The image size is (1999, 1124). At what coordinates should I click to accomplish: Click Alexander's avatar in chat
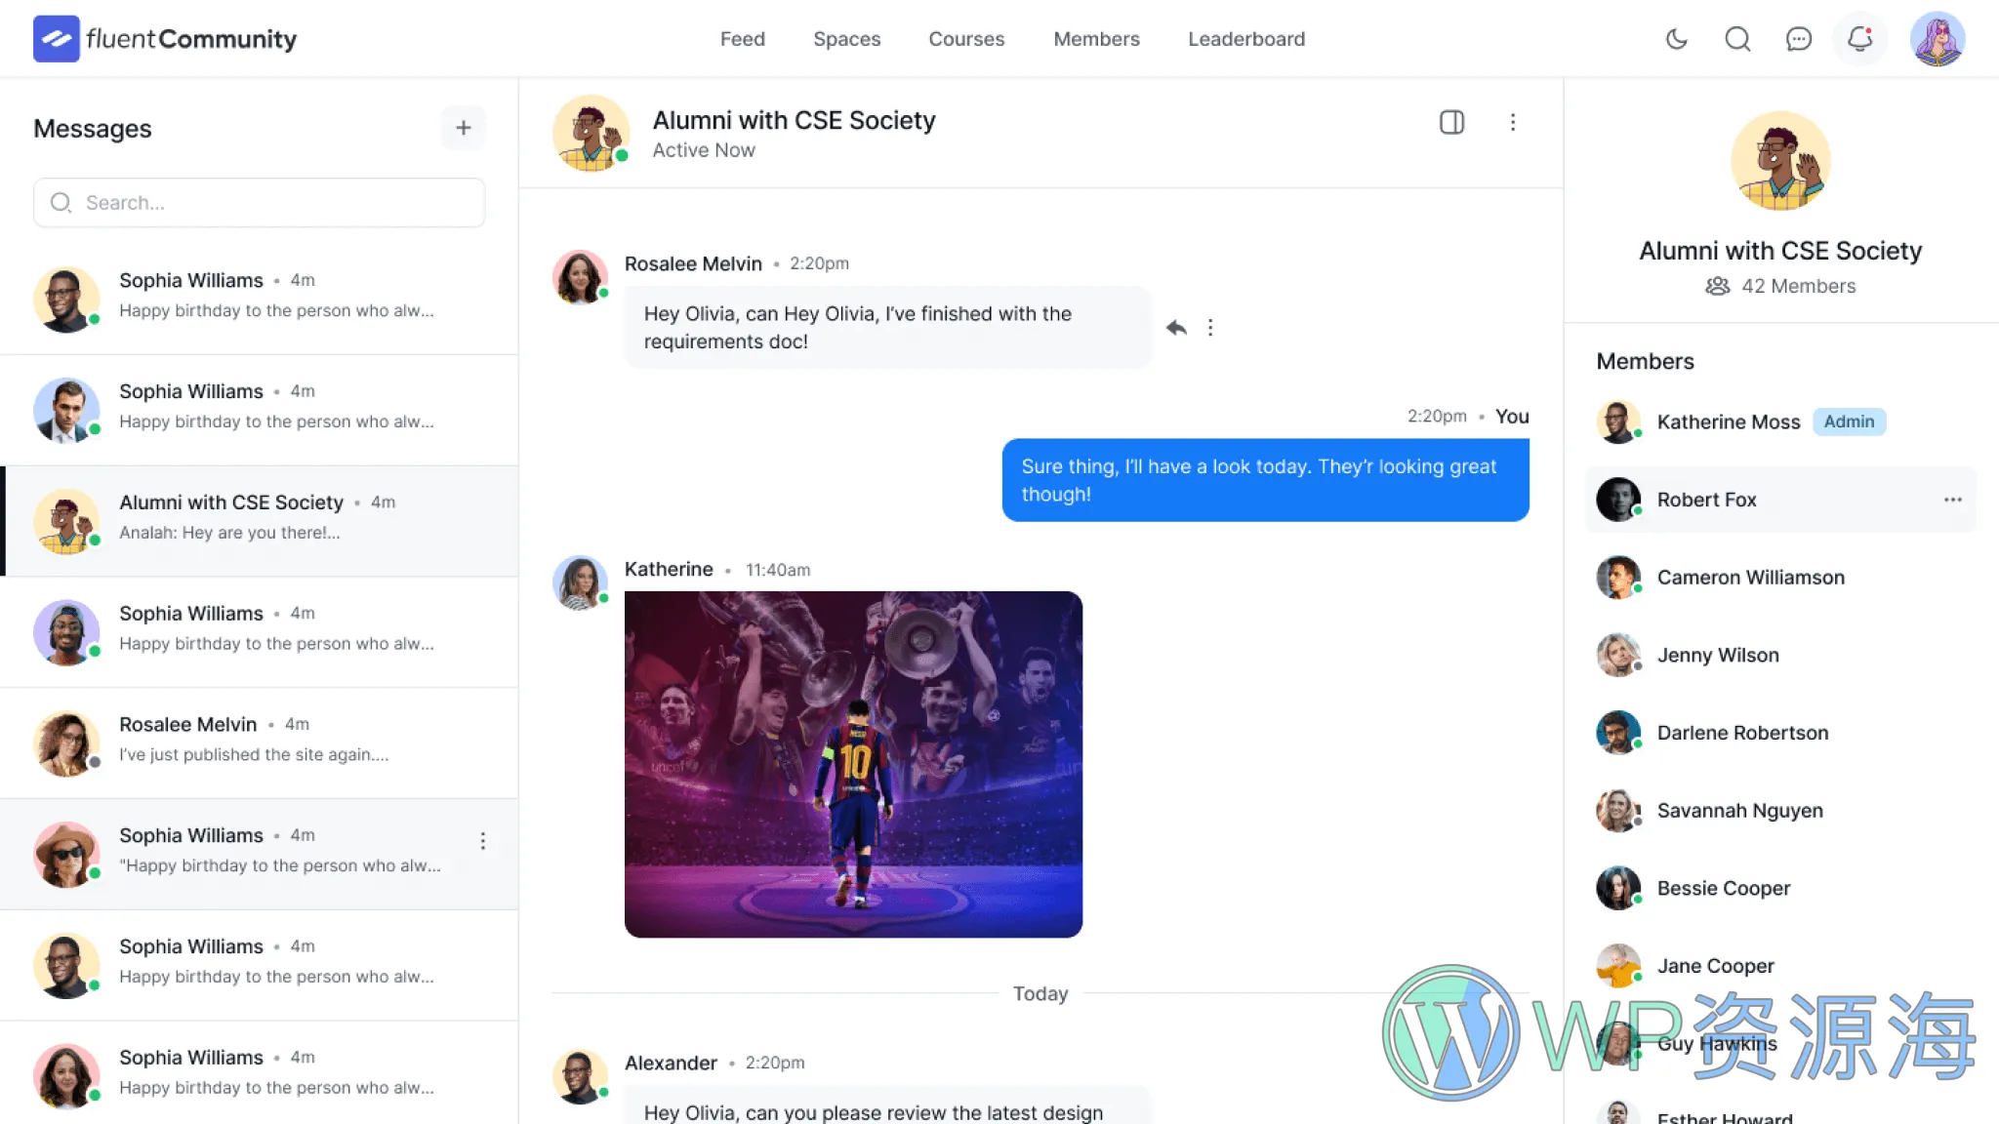[x=580, y=1076]
